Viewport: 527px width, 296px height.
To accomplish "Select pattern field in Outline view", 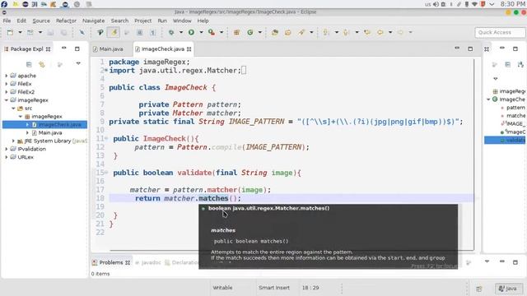I will point(515,108).
